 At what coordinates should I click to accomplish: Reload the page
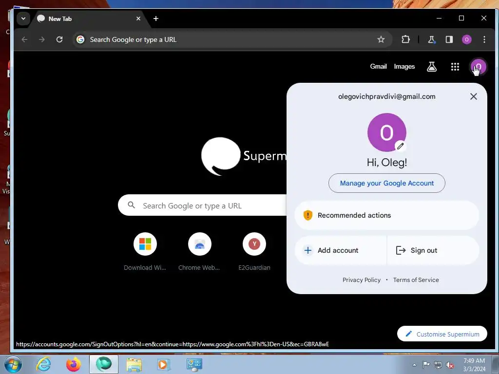pyautogui.click(x=59, y=39)
